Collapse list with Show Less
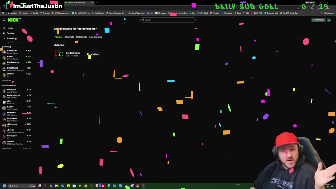This screenshot has width=336, height=189. coord(27,148)
